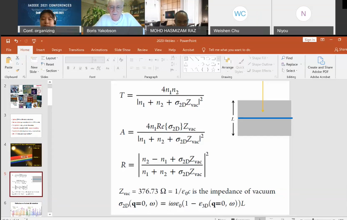The image size is (347, 220).
Task: Activate the Format Painter brush
Action: 18,70
